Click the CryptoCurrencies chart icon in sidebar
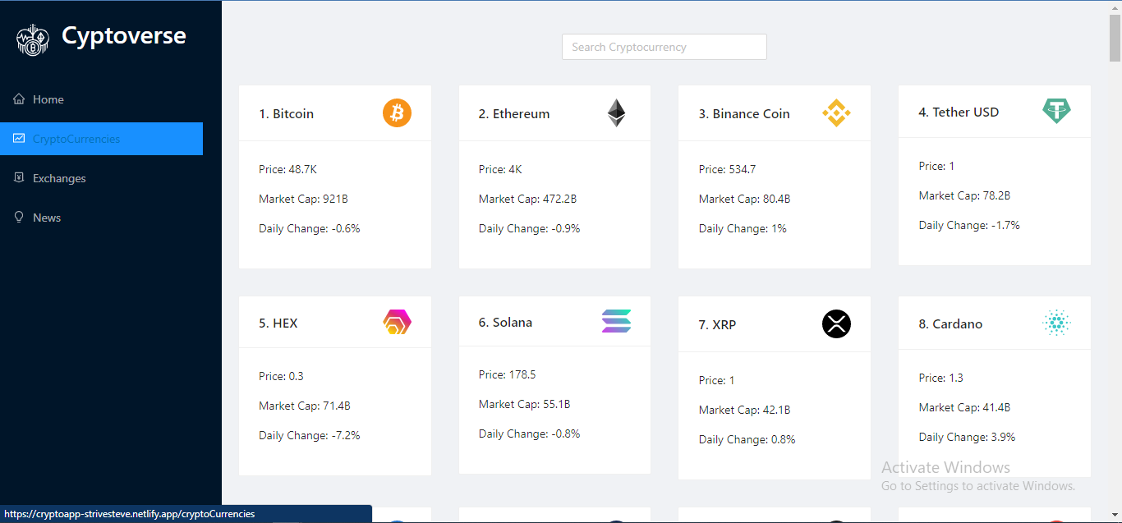 click(x=19, y=139)
